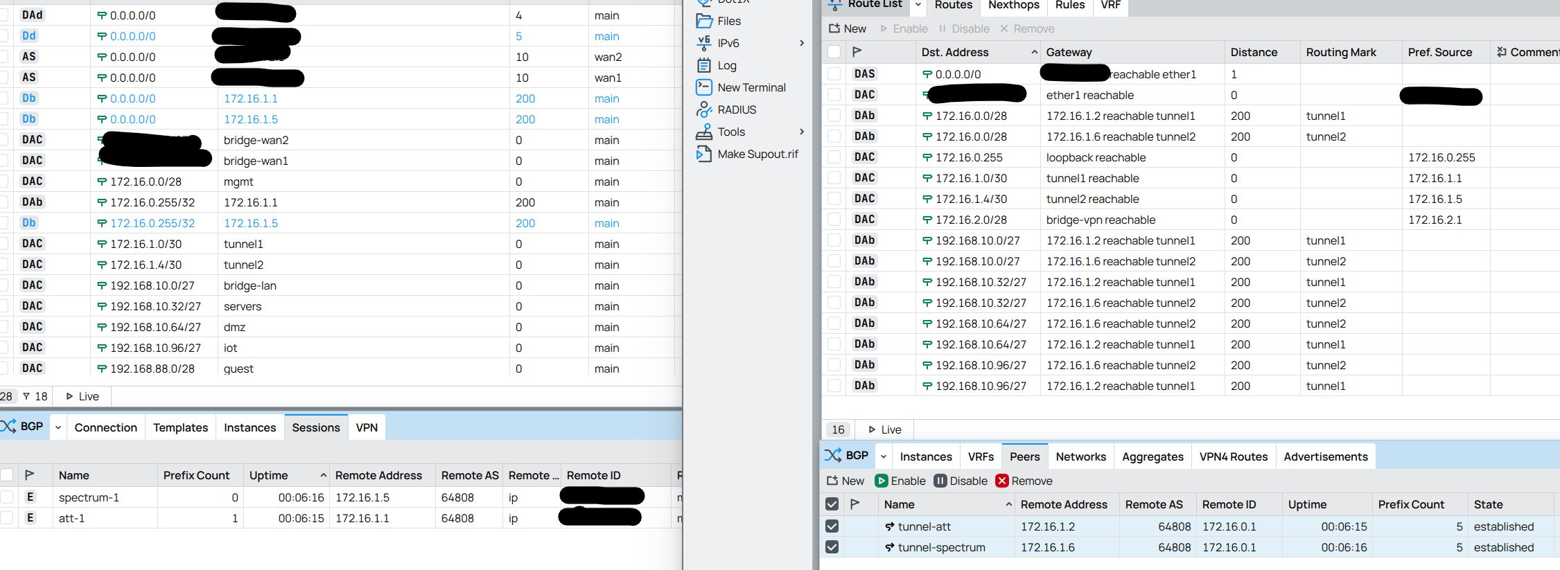Switch to the Rules tab

point(1070,6)
